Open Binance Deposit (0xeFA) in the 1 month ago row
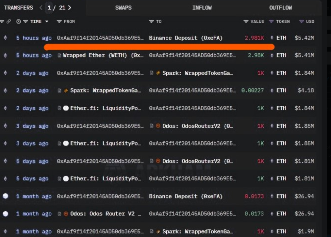The width and height of the screenshot is (331, 237). point(186,196)
